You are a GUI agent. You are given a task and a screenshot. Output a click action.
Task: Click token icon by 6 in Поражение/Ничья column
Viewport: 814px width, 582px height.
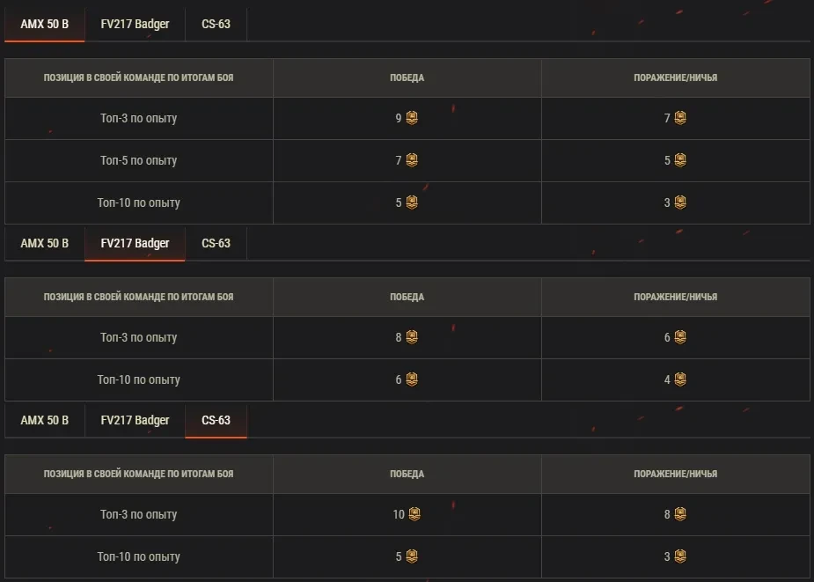pos(680,337)
